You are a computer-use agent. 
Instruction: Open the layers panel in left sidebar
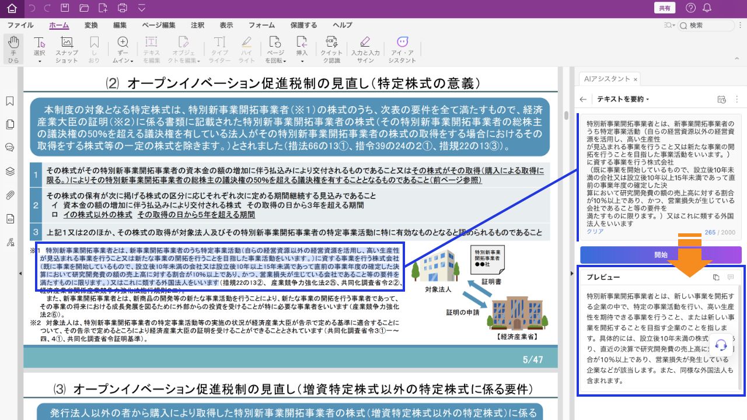click(x=10, y=171)
